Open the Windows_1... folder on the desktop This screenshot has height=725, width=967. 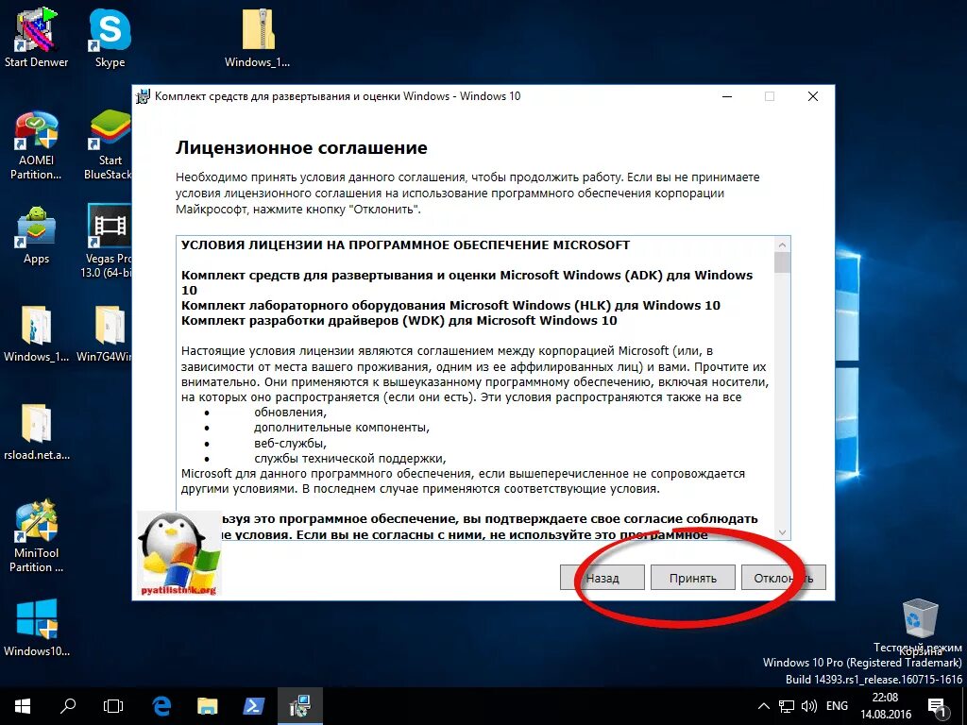coord(37,333)
